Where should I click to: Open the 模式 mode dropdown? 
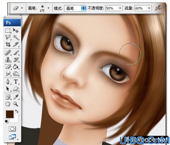click(x=75, y=8)
